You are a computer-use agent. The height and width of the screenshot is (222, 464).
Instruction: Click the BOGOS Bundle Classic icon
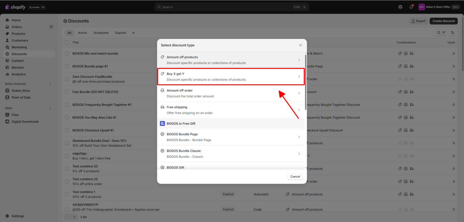(162, 151)
